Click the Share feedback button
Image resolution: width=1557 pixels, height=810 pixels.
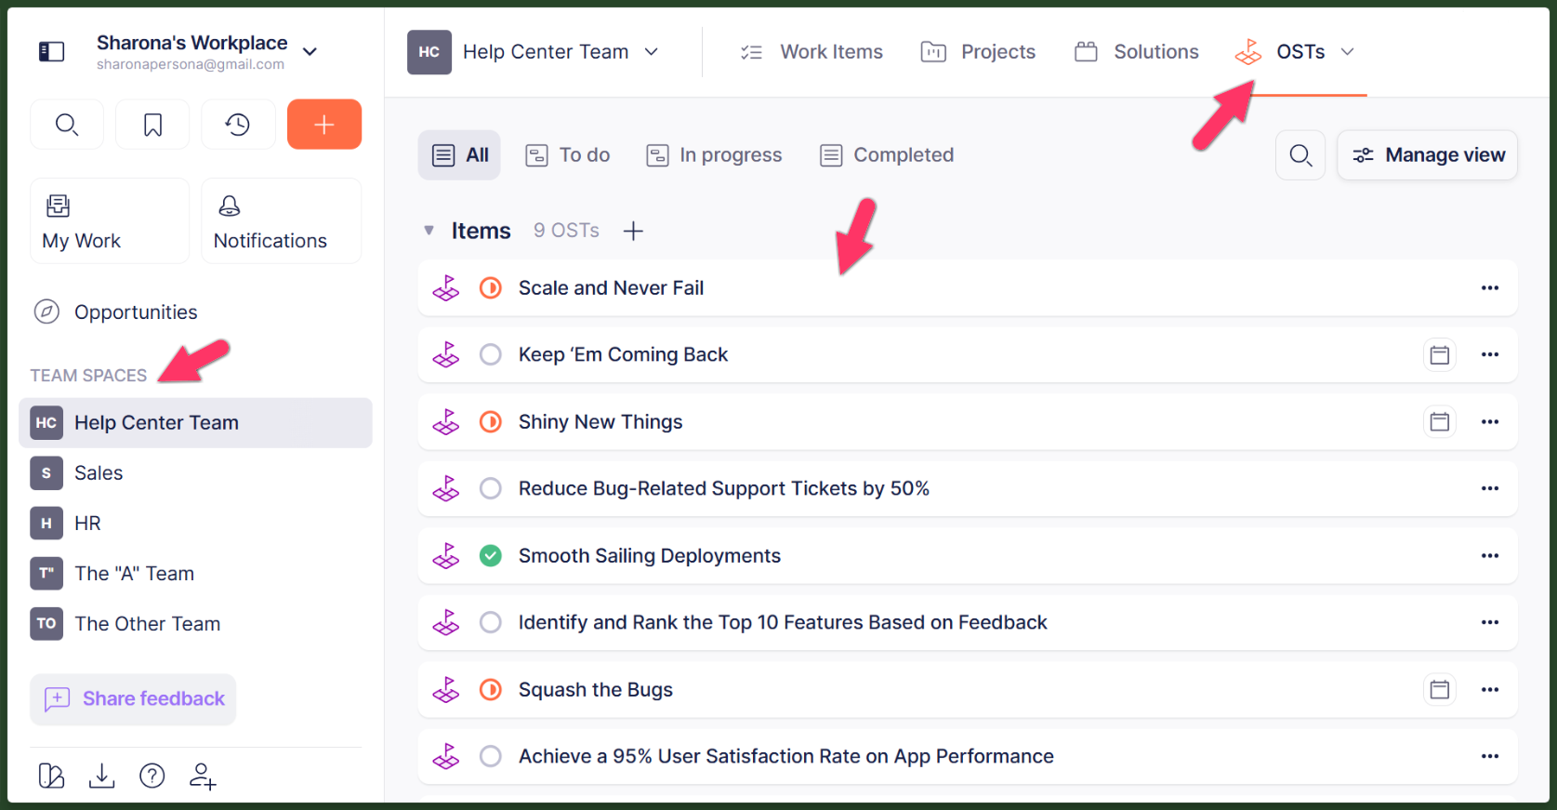[134, 699]
